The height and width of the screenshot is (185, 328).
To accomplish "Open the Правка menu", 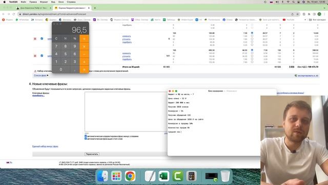I will point(33,2).
